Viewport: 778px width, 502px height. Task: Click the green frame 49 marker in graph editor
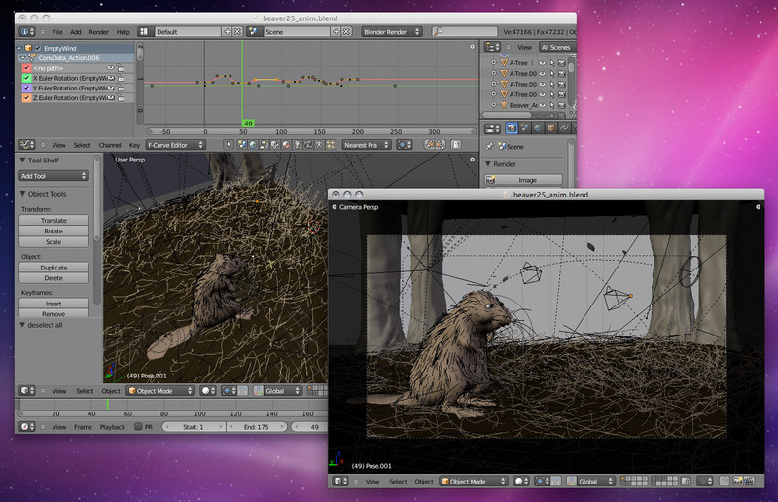coord(248,124)
